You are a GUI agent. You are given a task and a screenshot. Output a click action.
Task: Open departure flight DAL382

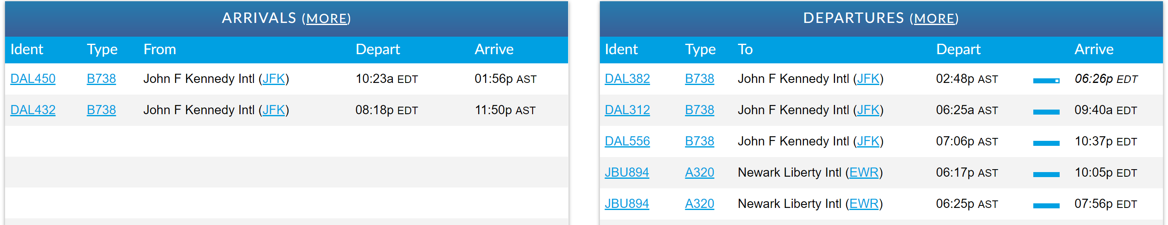coord(627,79)
